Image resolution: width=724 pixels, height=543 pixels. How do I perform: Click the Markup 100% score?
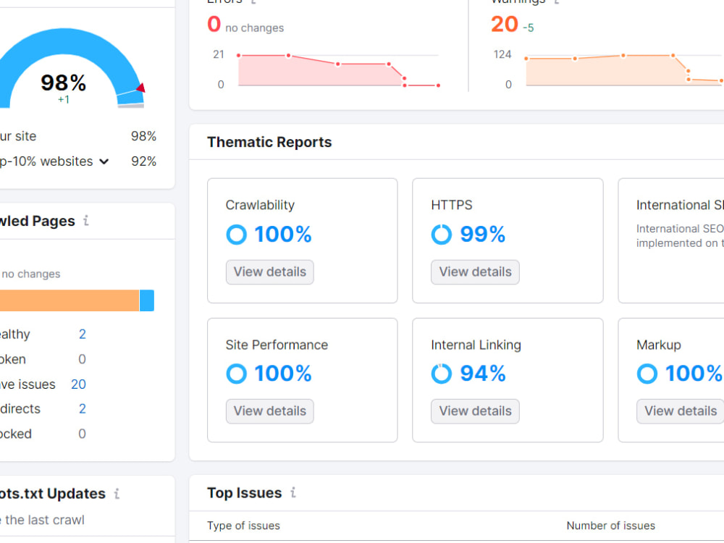[x=694, y=374]
